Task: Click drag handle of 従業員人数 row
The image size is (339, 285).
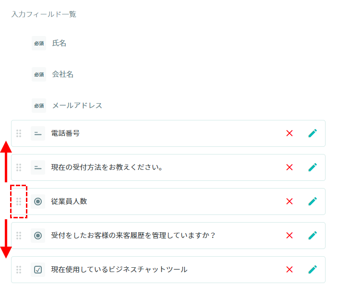Action: coord(19,202)
